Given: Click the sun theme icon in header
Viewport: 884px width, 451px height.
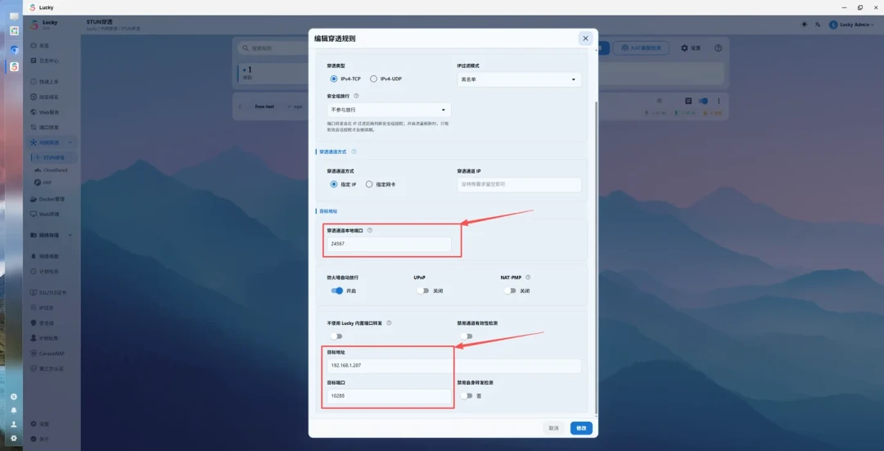Looking at the screenshot, I should pyautogui.click(x=804, y=25).
